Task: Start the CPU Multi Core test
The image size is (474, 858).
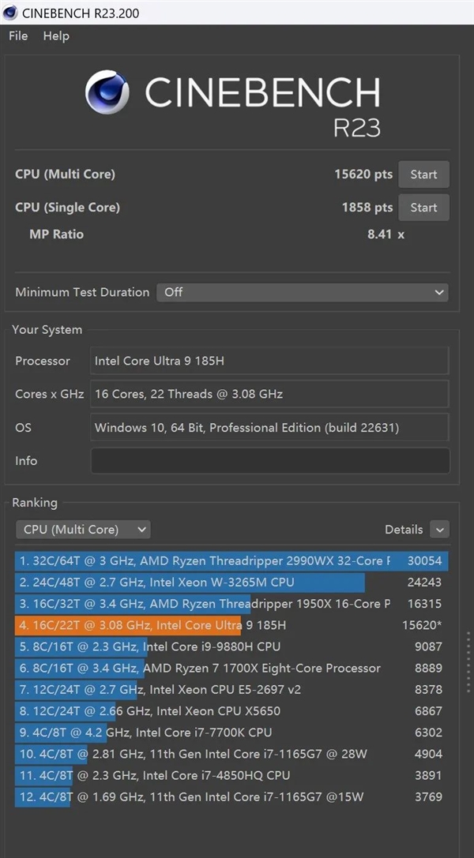Action: 423,174
